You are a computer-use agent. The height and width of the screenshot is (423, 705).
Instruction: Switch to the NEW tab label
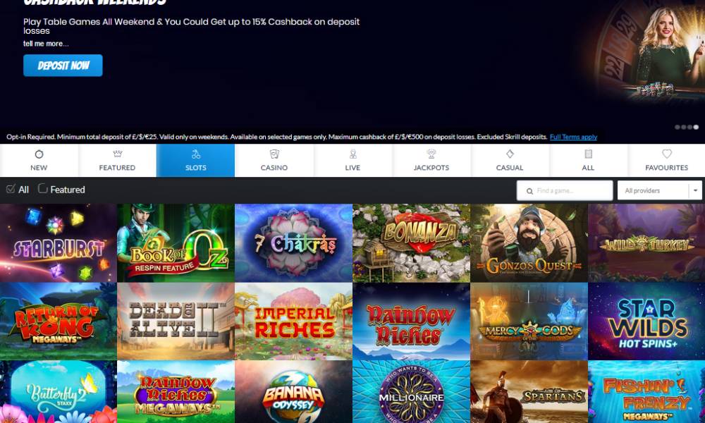coord(39,168)
